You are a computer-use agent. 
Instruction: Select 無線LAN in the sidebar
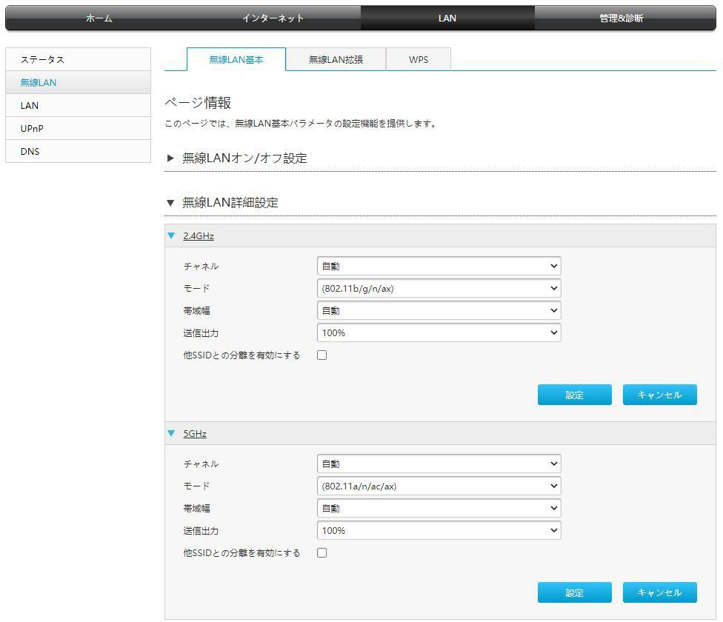[x=78, y=82]
